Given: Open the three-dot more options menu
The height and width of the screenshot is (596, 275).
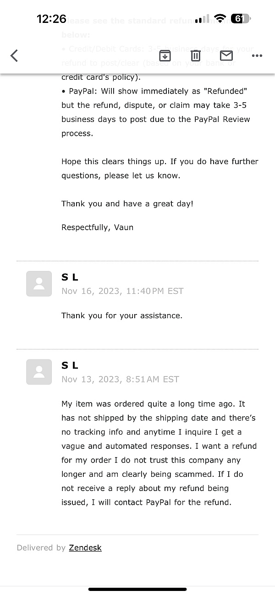Looking at the screenshot, I should 257,56.
